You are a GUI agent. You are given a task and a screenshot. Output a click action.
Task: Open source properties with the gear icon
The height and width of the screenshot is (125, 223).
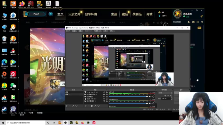coord(92,106)
